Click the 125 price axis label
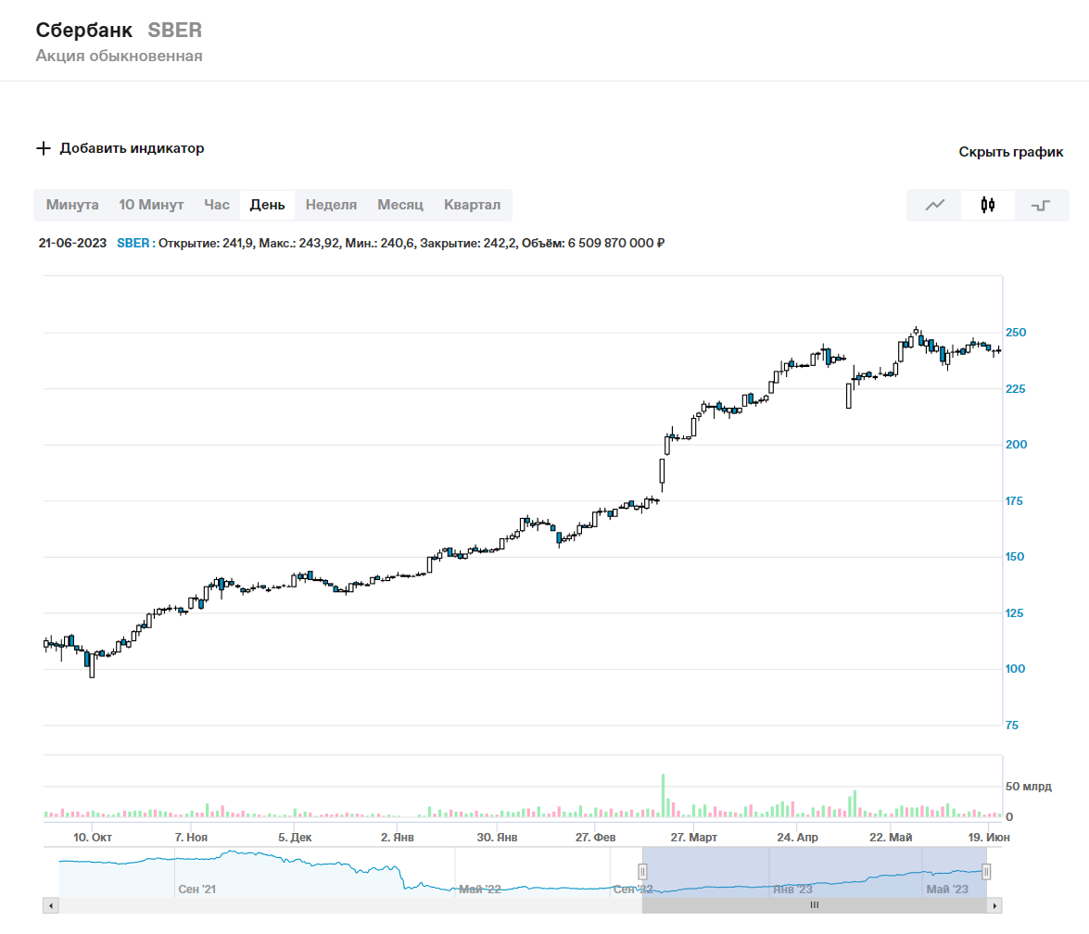The image size is (1089, 934). [1014, 613]
